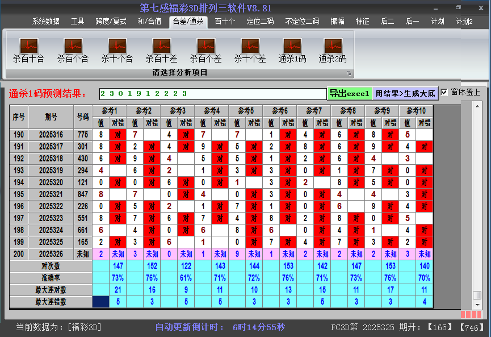
Task: Open the 计划 tab
Action: coord(438,21)
